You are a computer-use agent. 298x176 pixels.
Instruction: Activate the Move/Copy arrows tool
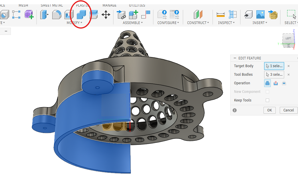[x=106, y=15]
